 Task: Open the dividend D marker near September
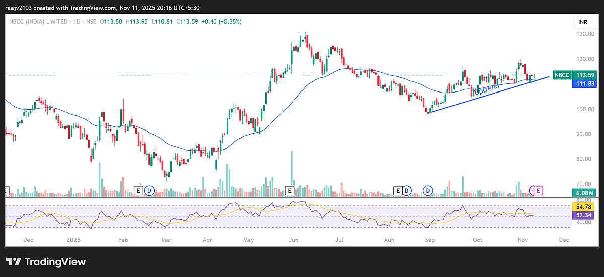(428, 190)
